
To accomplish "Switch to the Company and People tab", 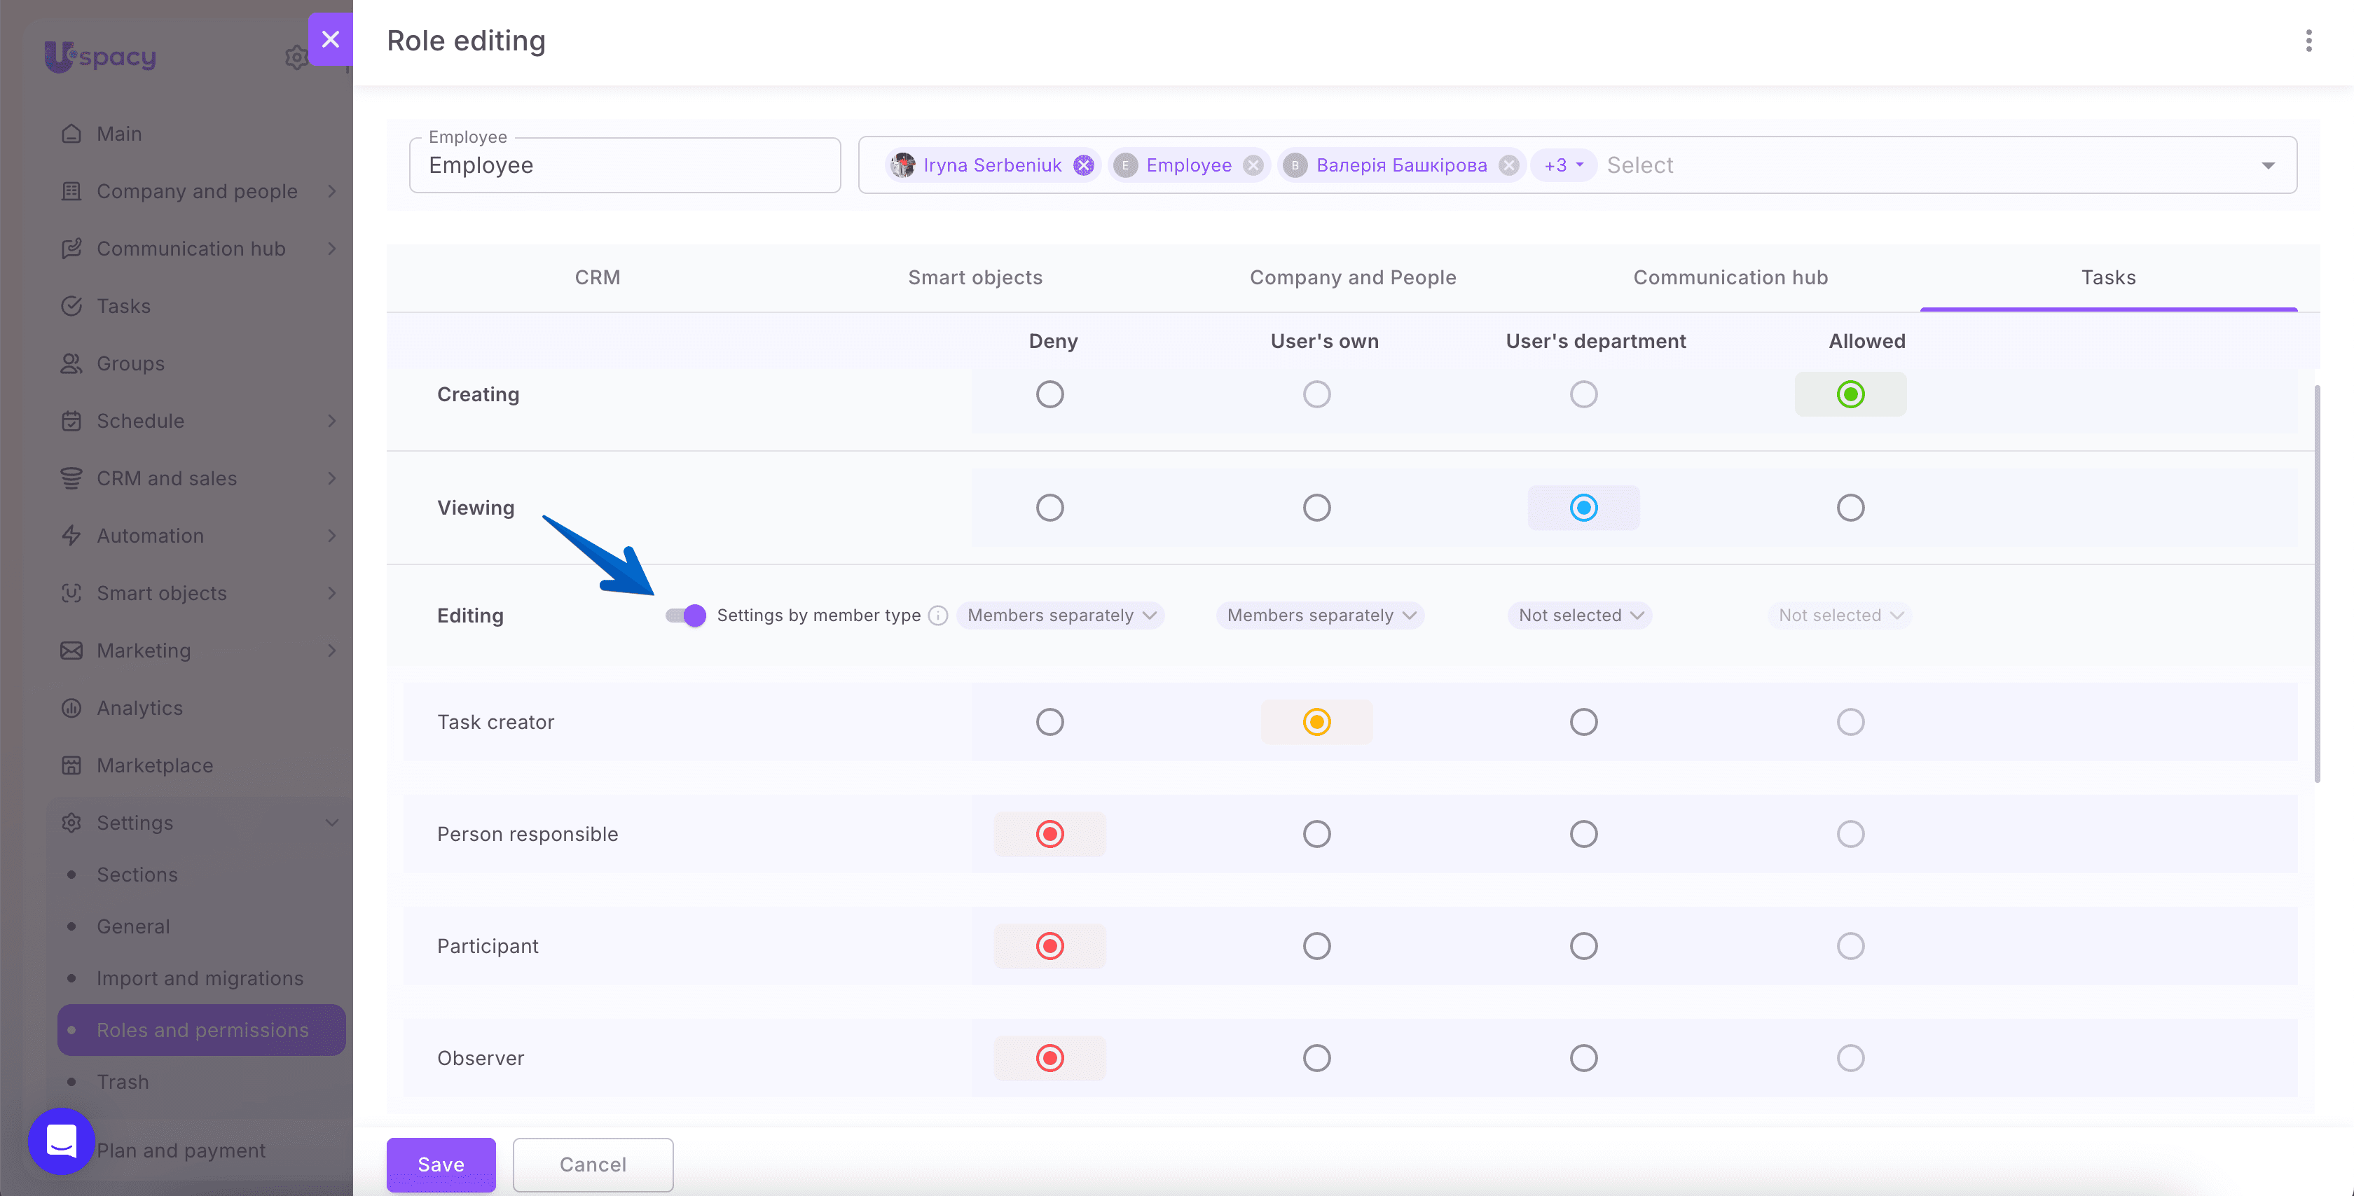I will pos(1352,278).
